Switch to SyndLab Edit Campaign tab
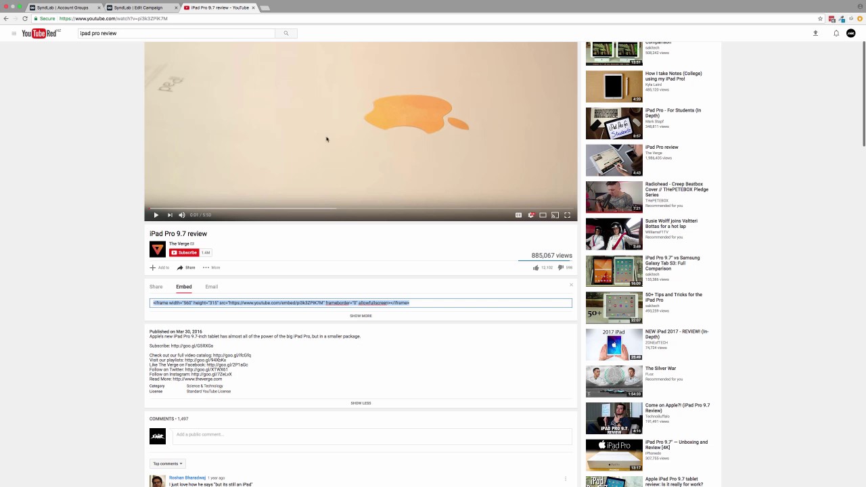 pyautogui.click(x=141, y=7)
